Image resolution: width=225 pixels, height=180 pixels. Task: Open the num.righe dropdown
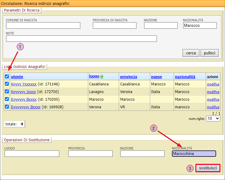pyautogui.click(x=213, y=118)
